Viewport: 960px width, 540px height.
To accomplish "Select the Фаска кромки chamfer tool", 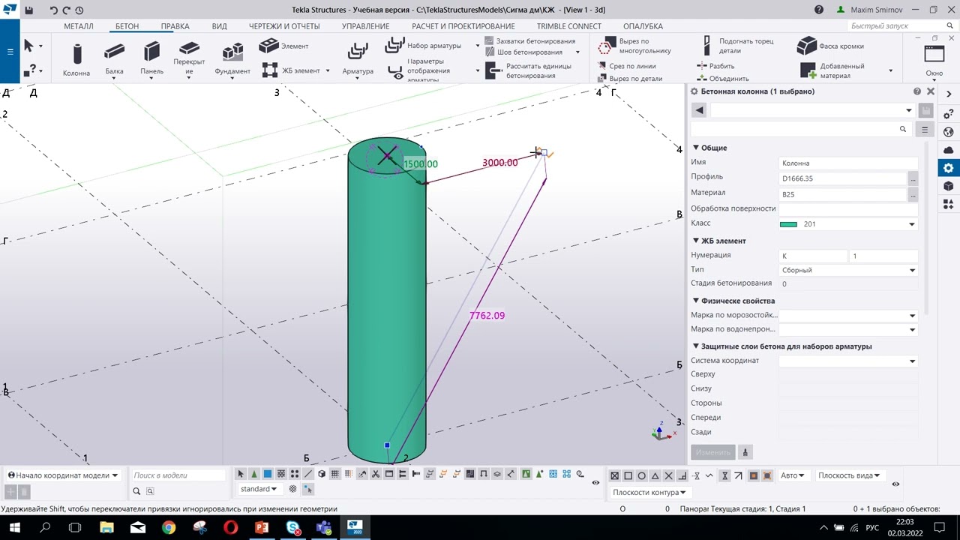I will point(830,46).
